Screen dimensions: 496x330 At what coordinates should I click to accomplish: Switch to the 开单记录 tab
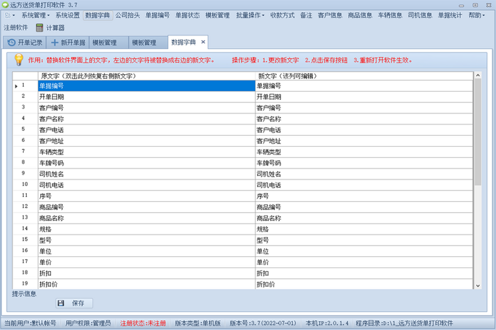[24, 42]
